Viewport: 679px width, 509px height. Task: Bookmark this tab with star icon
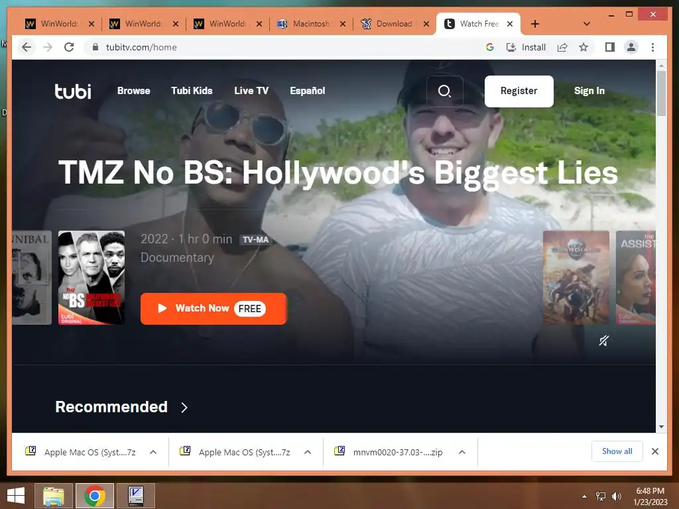point(584,47)
